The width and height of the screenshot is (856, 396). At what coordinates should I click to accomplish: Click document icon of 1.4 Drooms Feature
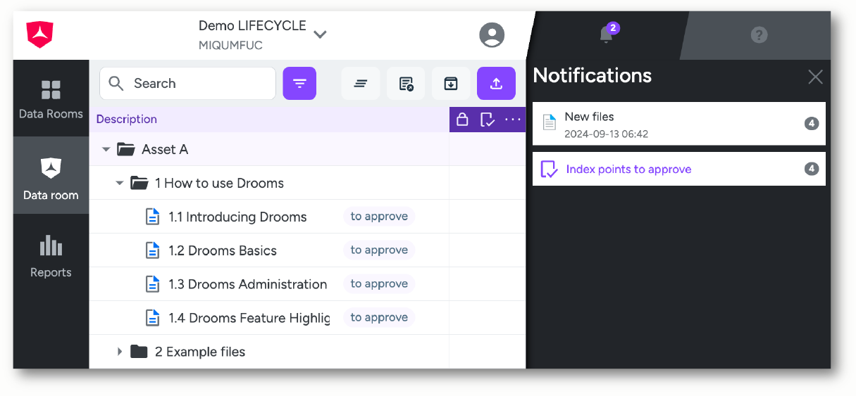(x=152, y=318)
